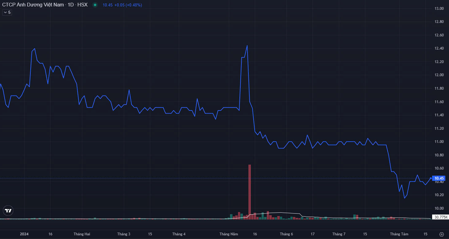Click the volume label 30.775K

440,217
